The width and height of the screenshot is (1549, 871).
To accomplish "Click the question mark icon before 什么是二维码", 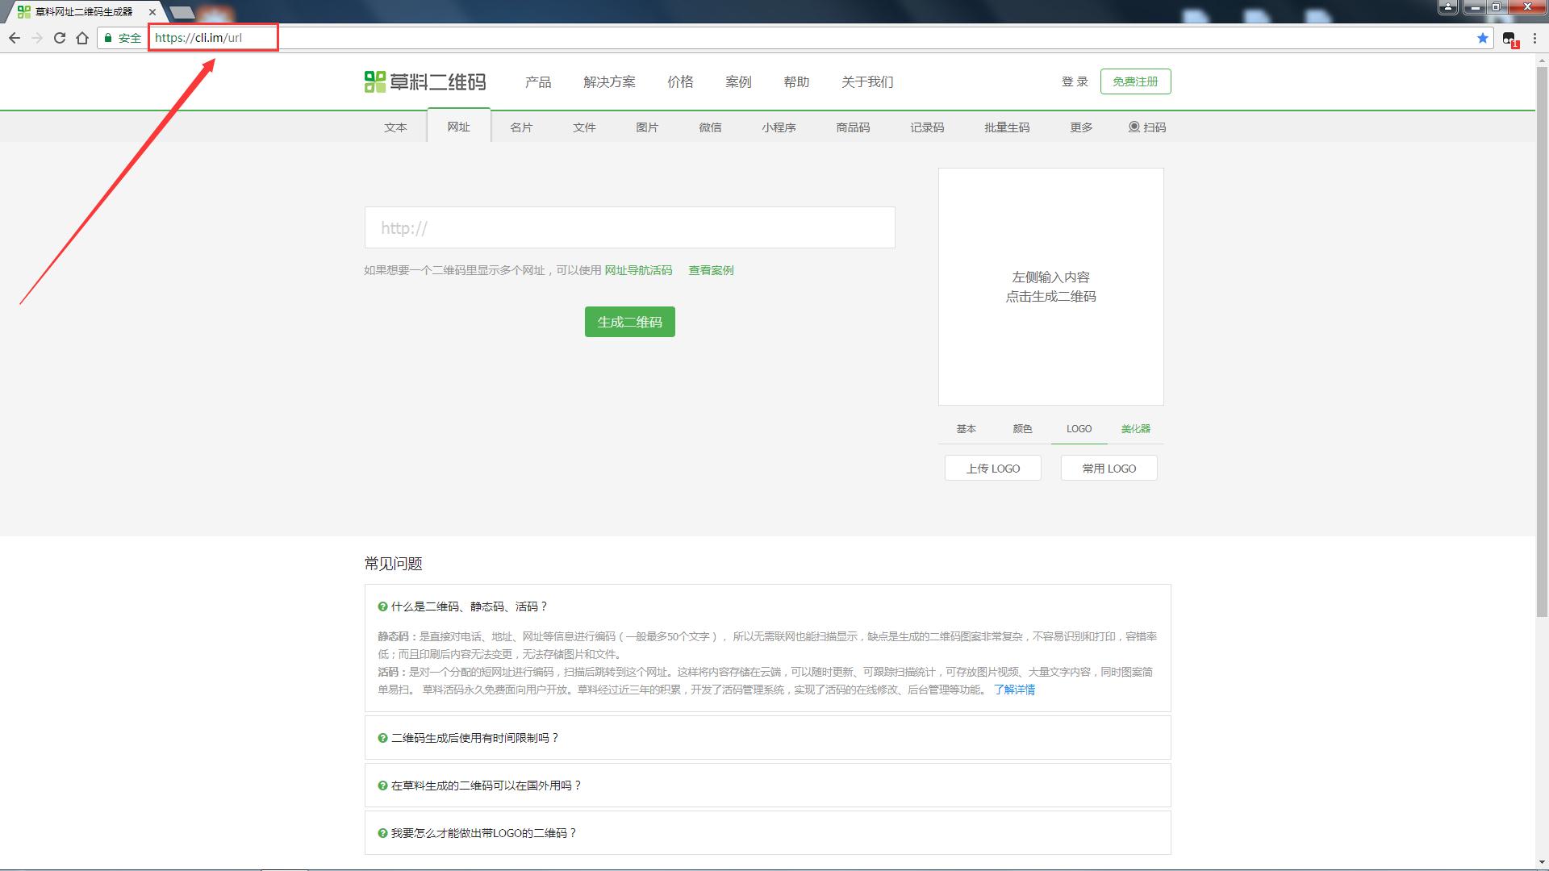I will [382, 606].
